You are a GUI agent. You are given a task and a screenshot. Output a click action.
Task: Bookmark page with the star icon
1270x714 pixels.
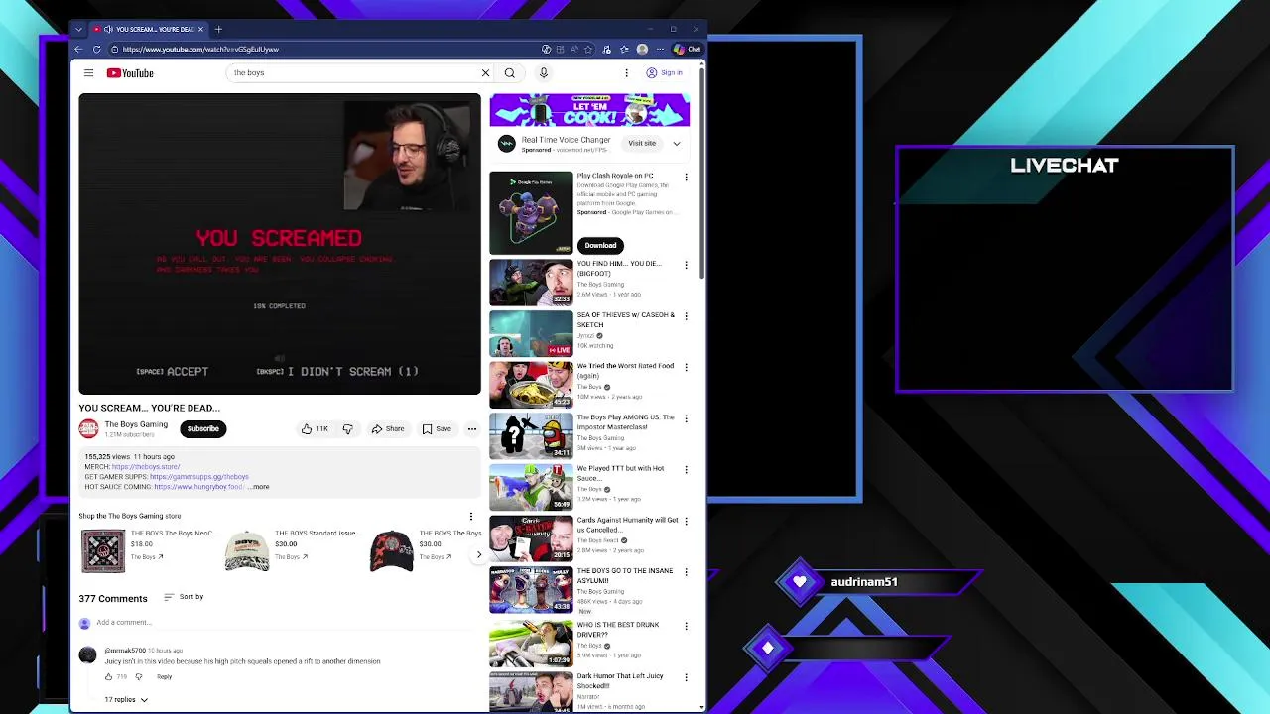tap(588, 49)
